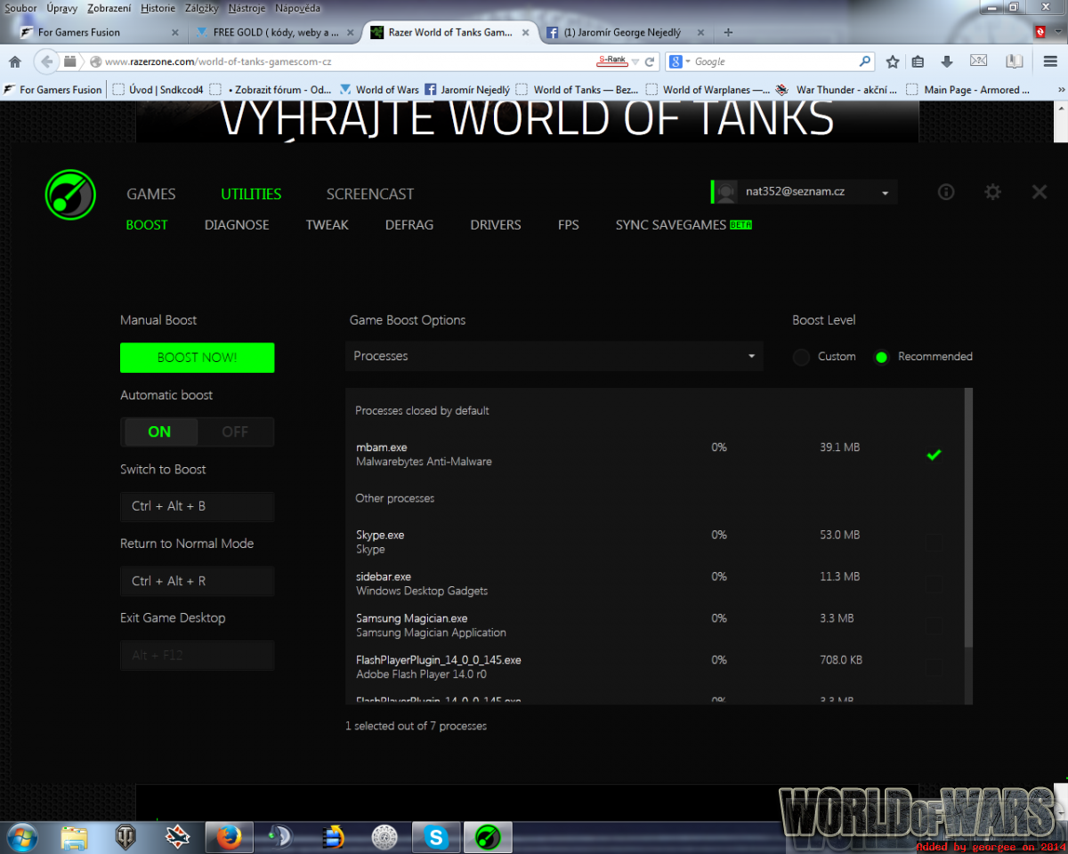Click the Ctrl + Alt + B hotkey field

tap(198, 506)
